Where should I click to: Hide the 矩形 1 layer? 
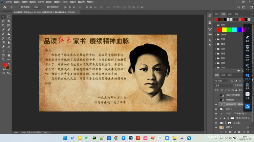pos(216,109)
